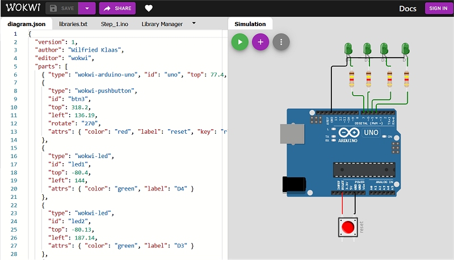Expand the Save dropdown arrow
Viewport: 454px width, 260px height.
(x=86, y=8)
